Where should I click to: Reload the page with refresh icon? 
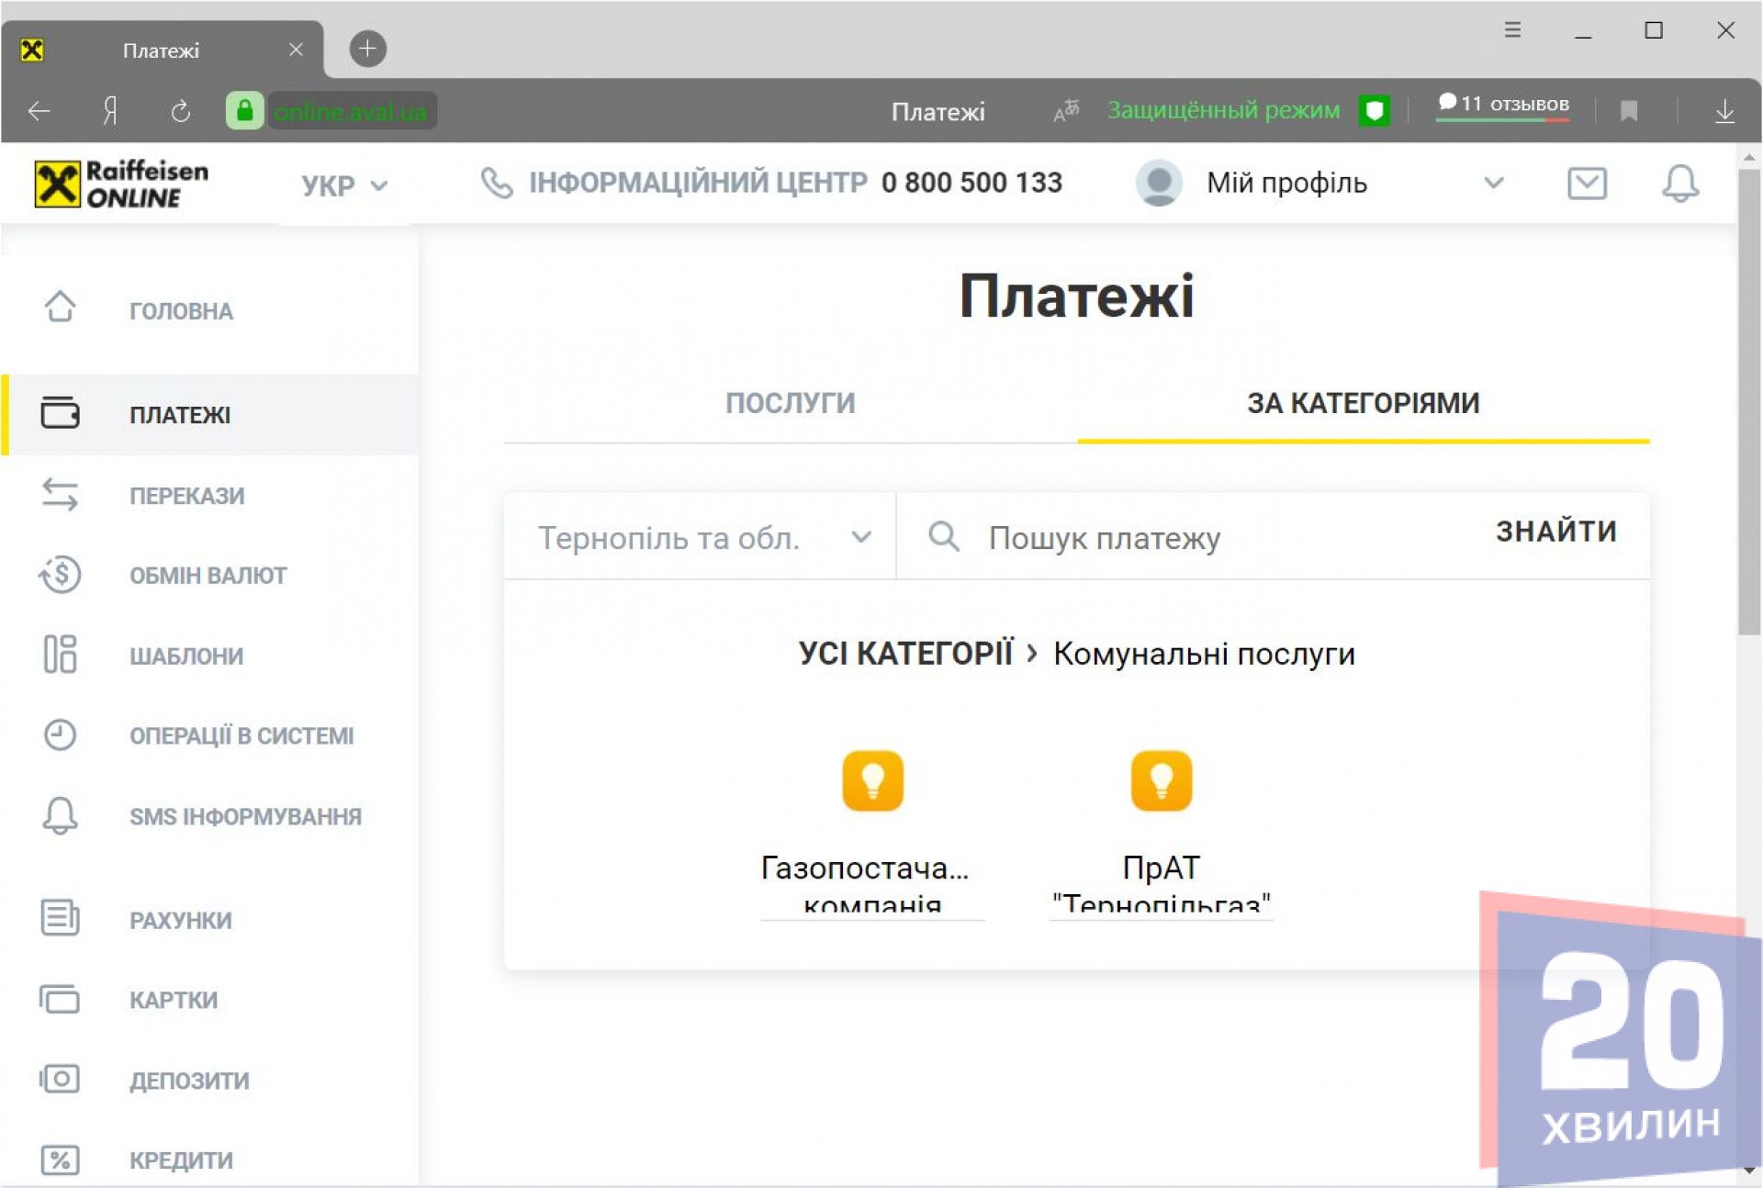[181, 111]
